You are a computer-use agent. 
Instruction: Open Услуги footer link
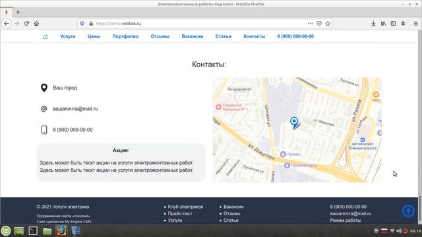coord(175,221)
